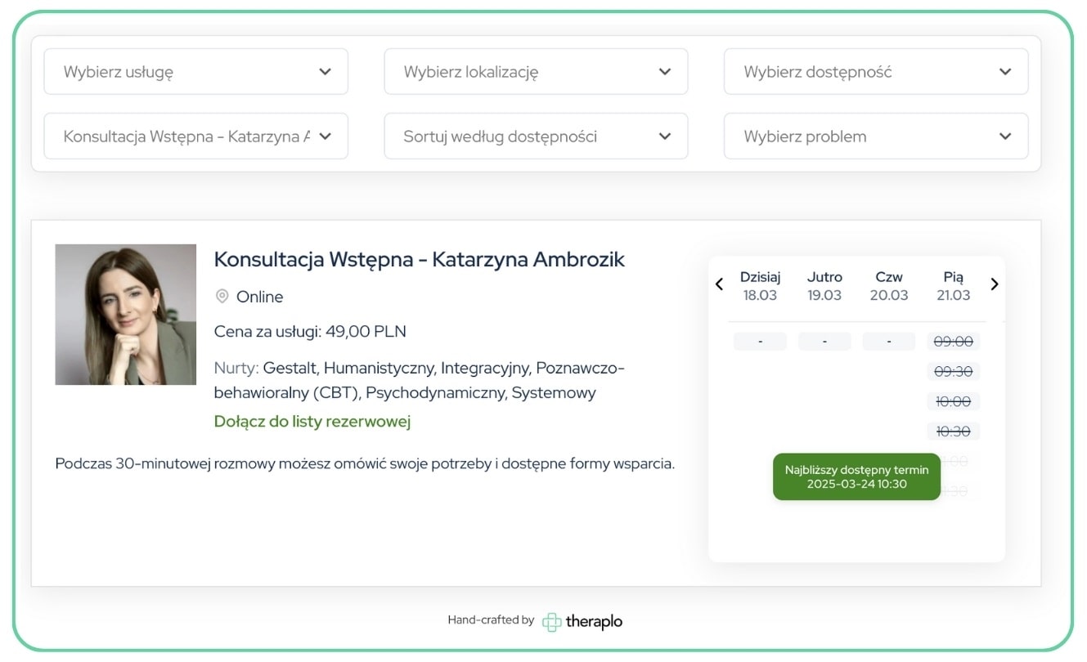This screenshot has height=662, width=1087.
Task: Click the Dołącz do listy rezerwowej link
Action: (x=312, y=420)
